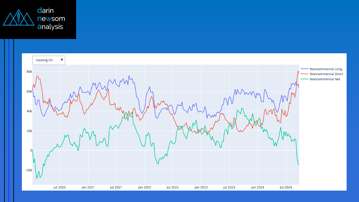Click the Jan 2022 x-axis label
This screenshot has height=202, width=359.
click(144, 187)
